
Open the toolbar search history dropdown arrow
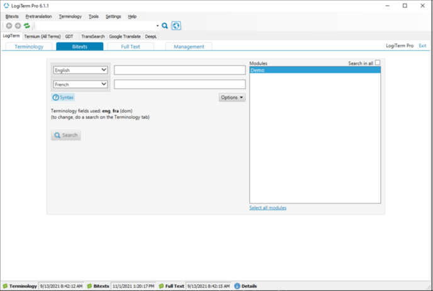click(x=157, y=26)
